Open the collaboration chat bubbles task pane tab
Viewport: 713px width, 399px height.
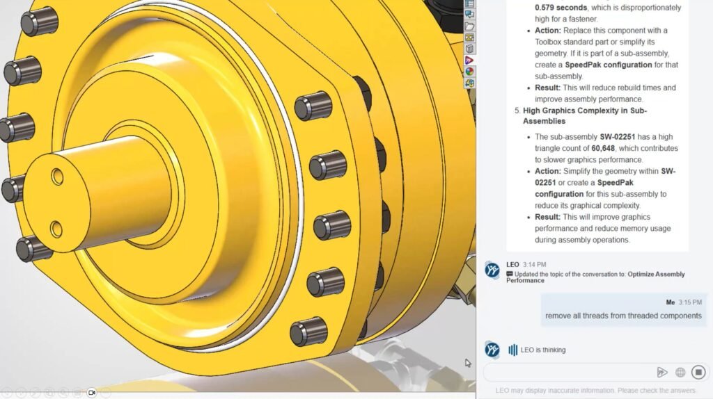coord(470,15)
